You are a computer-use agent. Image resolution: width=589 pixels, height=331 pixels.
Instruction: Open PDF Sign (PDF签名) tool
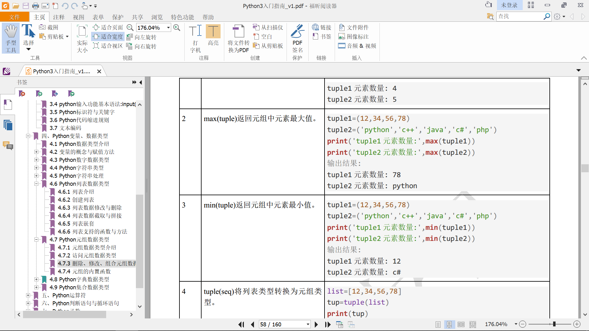[x=297, y=38]
